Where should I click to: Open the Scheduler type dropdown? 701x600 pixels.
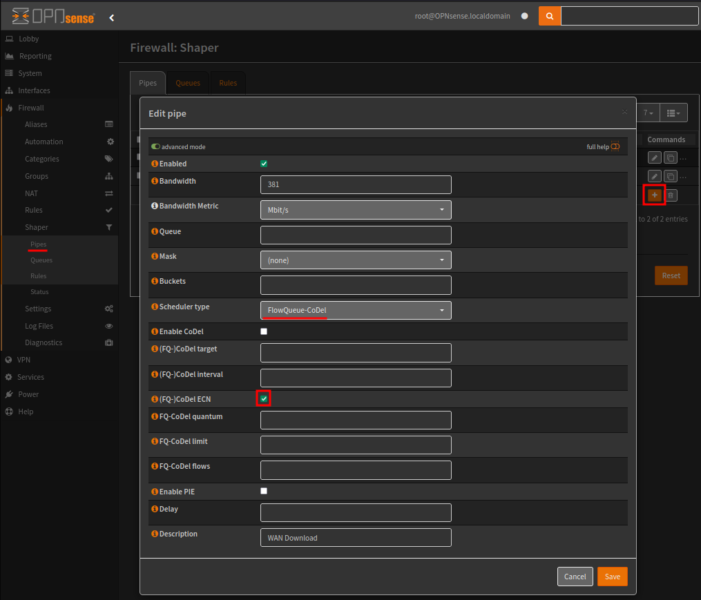[356, 310]
